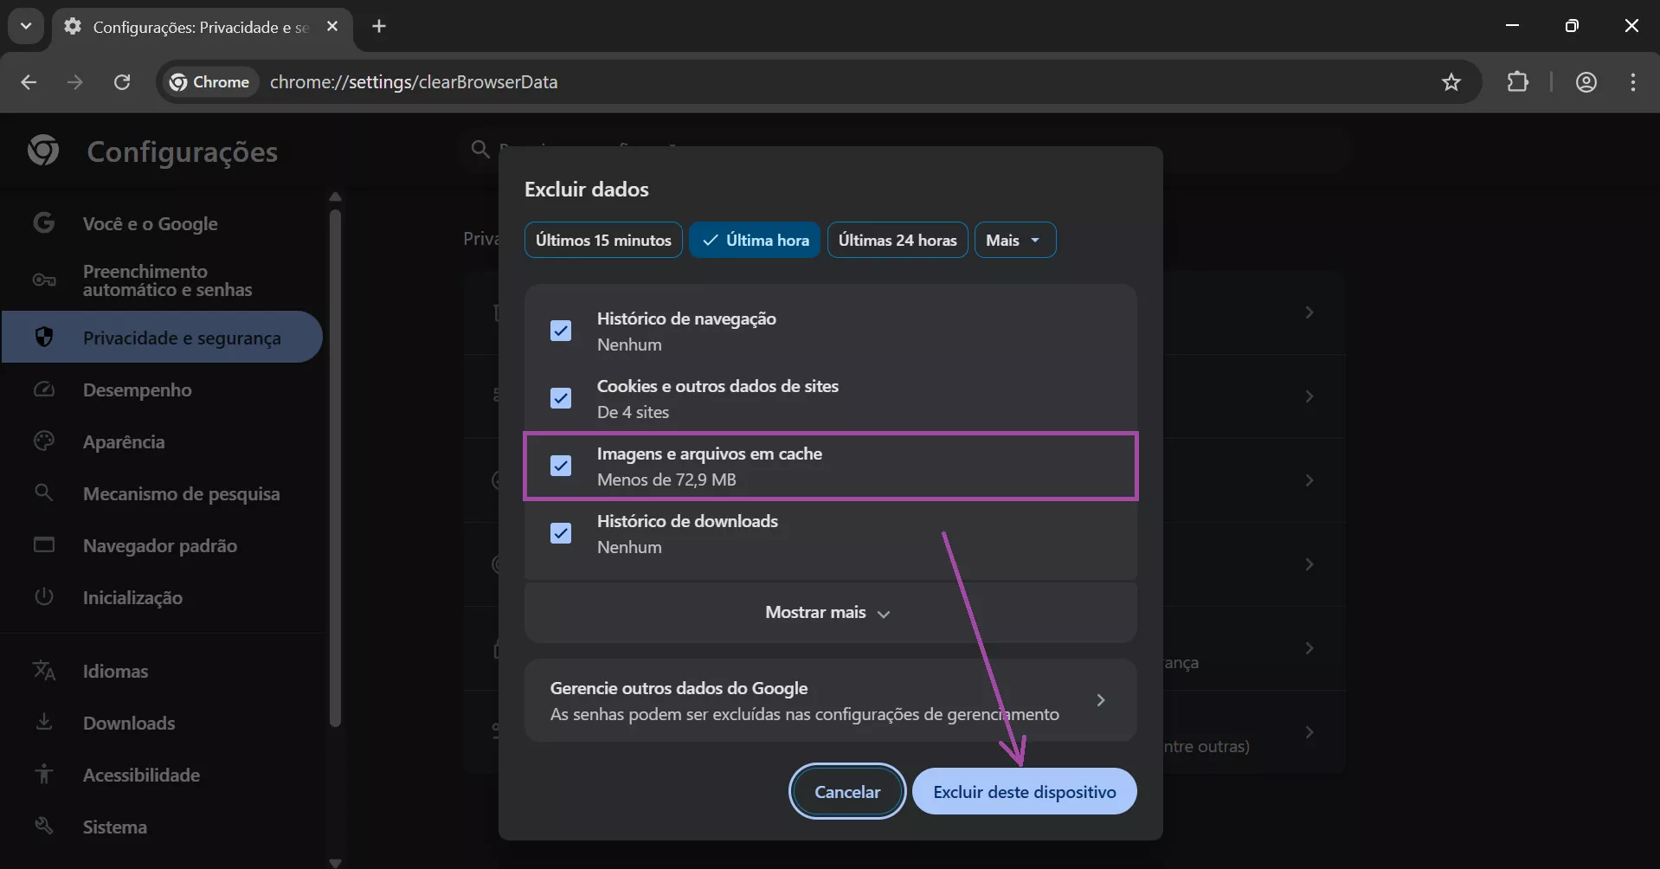This screenshot has width=1660, height=869.
Task: Open the Mais time range dropdown
Action: tap(1014, 240)
